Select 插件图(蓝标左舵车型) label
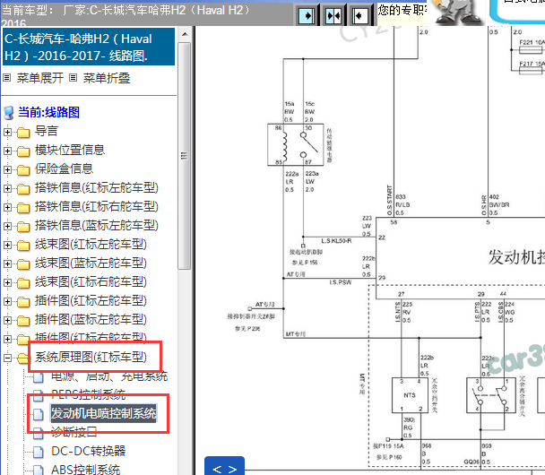 91,319
